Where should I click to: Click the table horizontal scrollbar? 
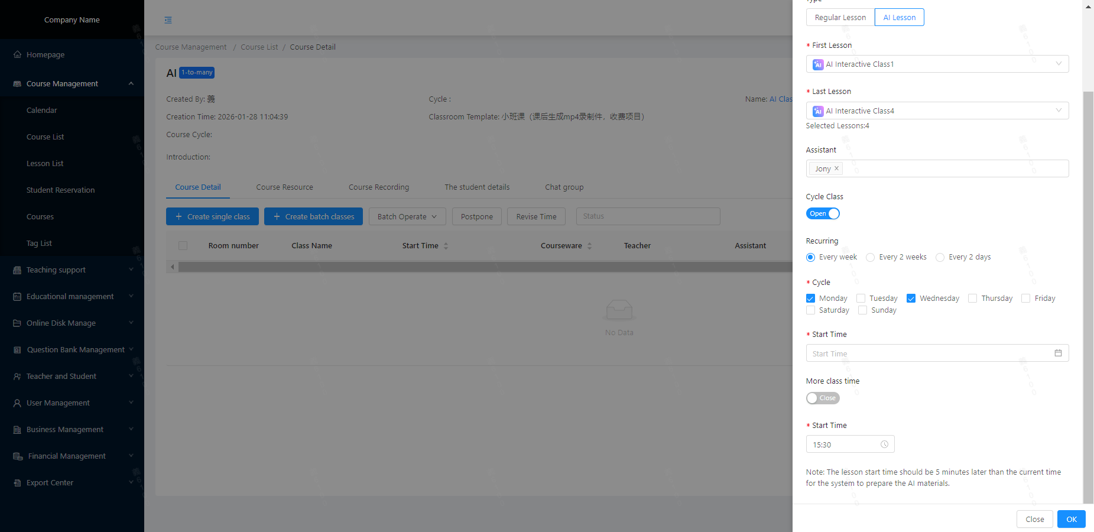coord(485,267)
